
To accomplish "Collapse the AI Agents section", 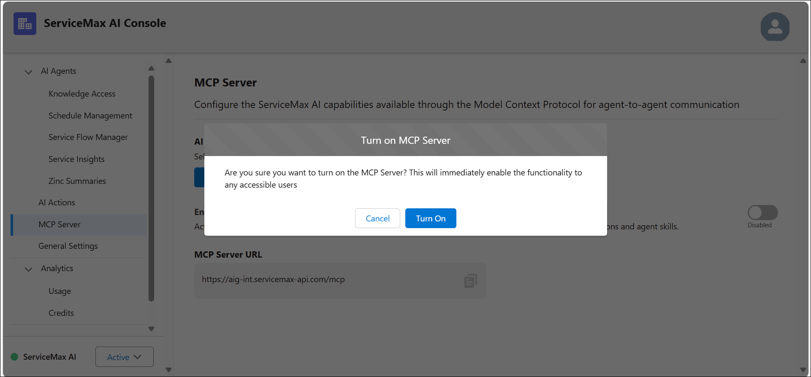I will coord(28,72).
